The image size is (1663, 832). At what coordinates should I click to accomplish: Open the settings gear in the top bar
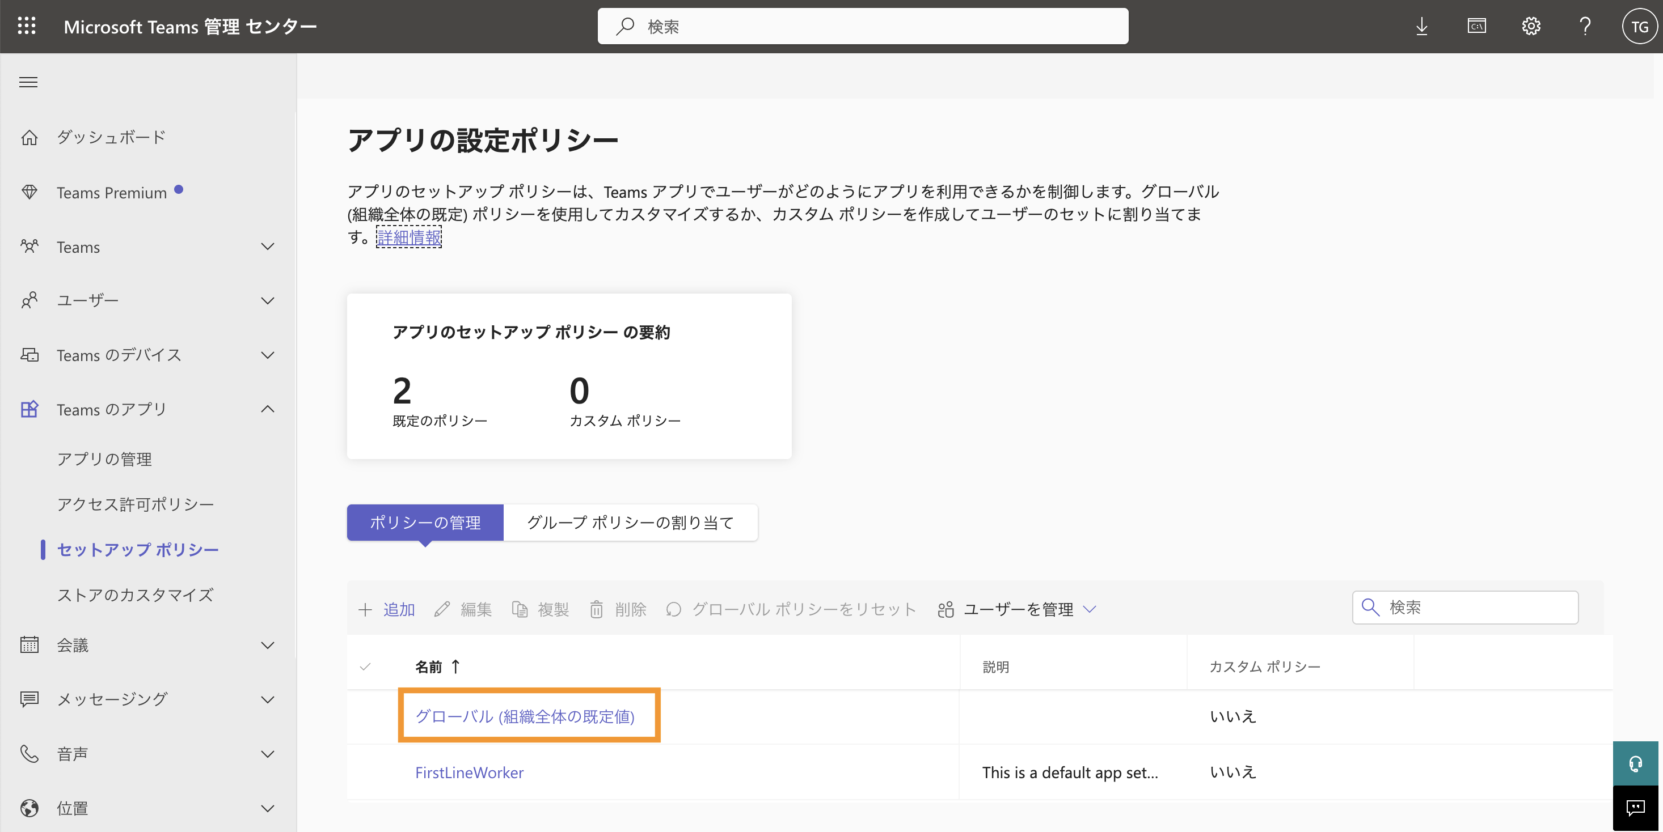tap(1531, 26)
